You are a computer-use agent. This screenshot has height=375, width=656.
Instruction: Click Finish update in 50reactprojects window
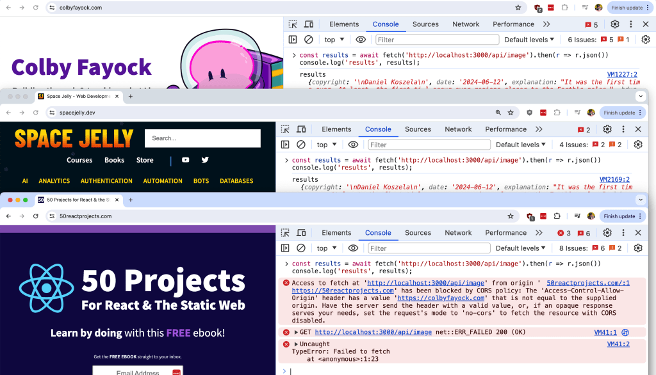coord(621,216)
